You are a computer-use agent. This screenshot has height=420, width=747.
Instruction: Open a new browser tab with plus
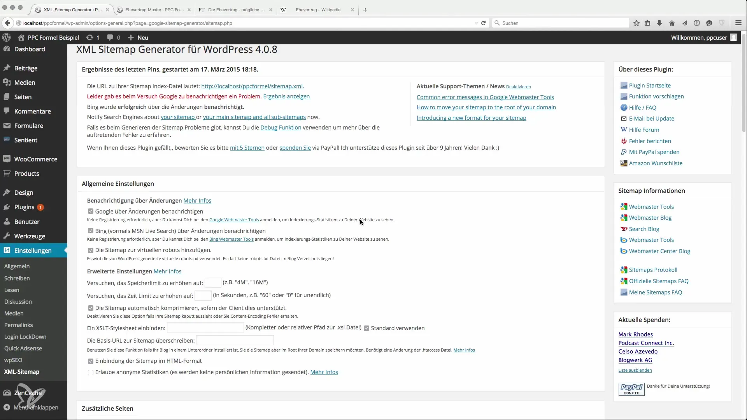(365, 10)
